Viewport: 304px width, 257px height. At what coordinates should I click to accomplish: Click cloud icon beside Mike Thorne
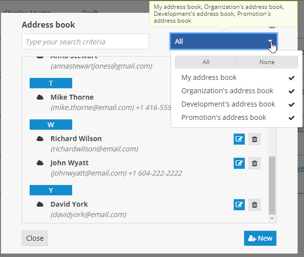click(x=40, y=97)
